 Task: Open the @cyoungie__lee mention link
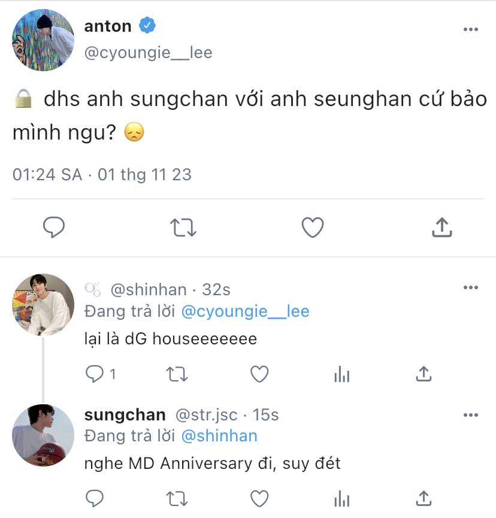(x=245, y=311)
